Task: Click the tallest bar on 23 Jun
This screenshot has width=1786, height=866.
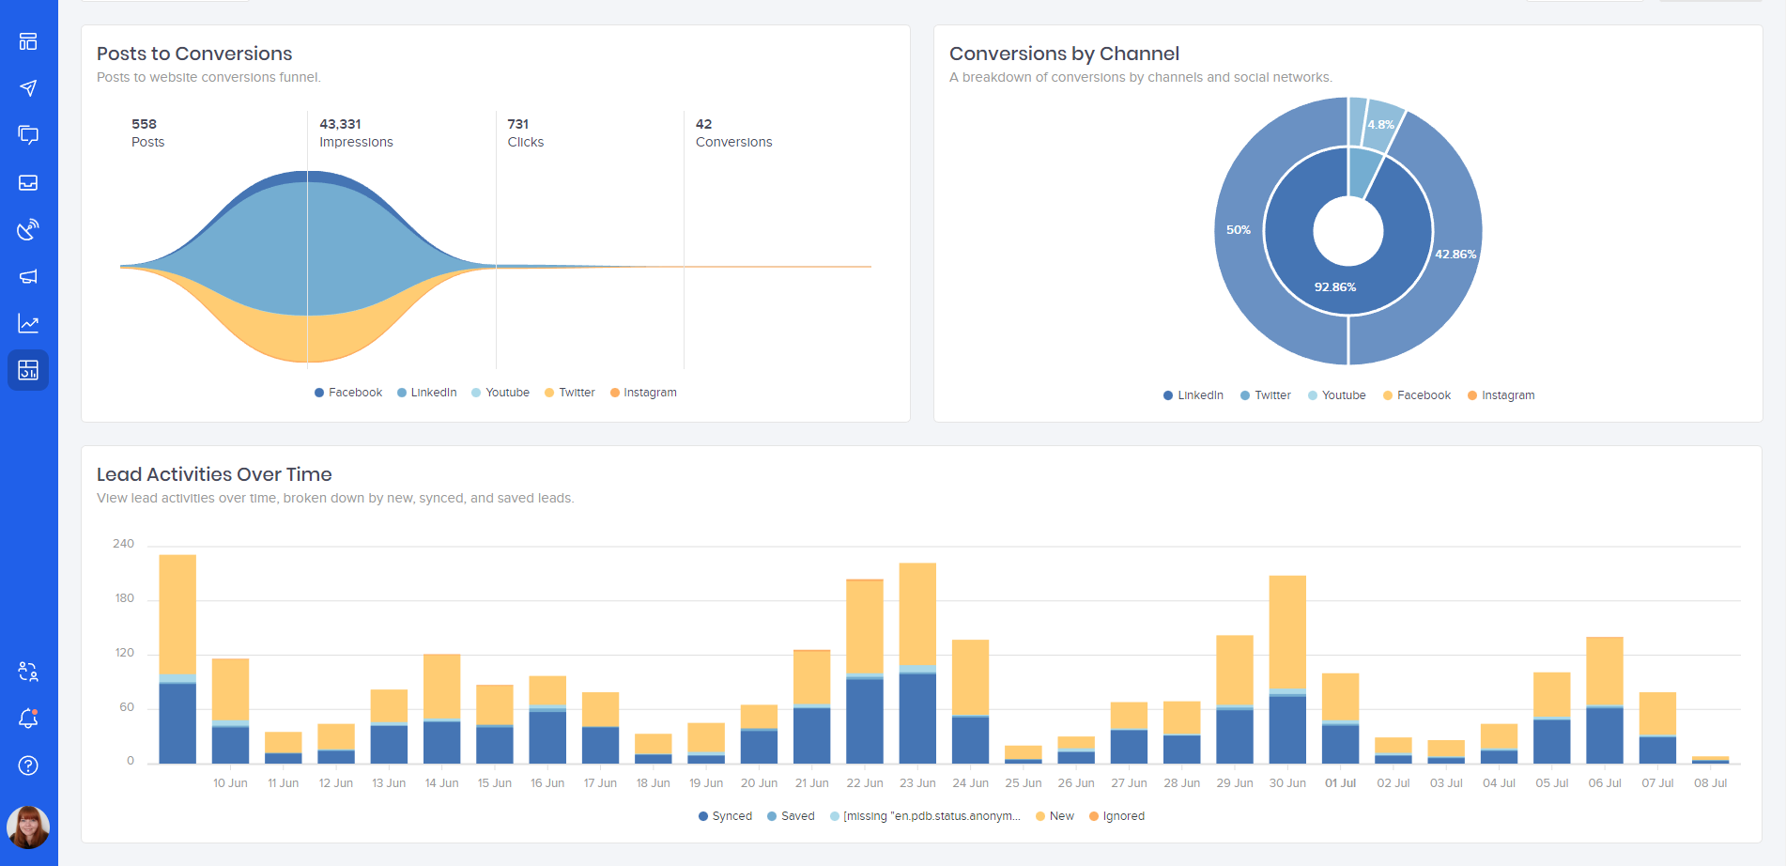Action: tap(916, 657)
